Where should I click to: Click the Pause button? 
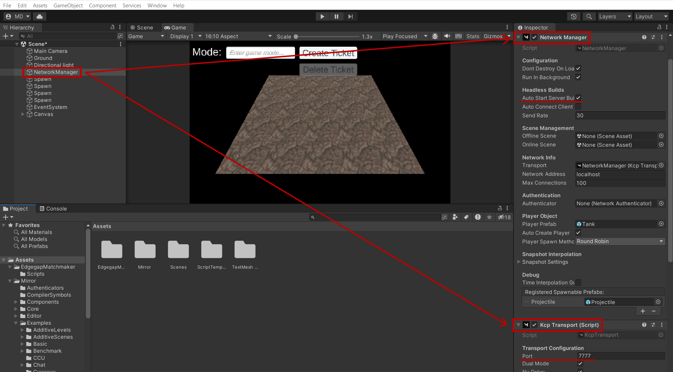click(336, 16)
